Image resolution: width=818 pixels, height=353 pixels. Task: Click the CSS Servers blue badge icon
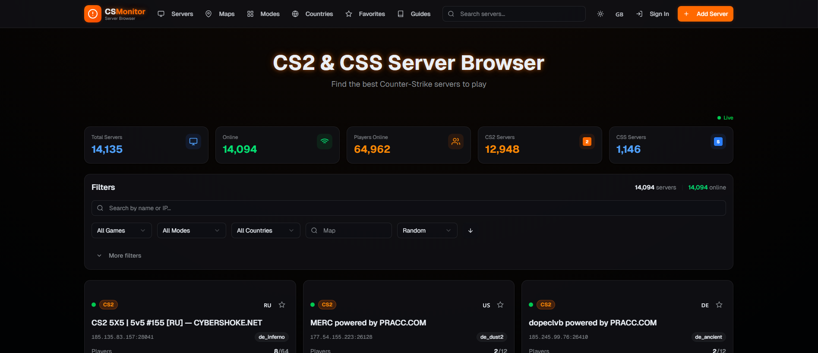718,142
